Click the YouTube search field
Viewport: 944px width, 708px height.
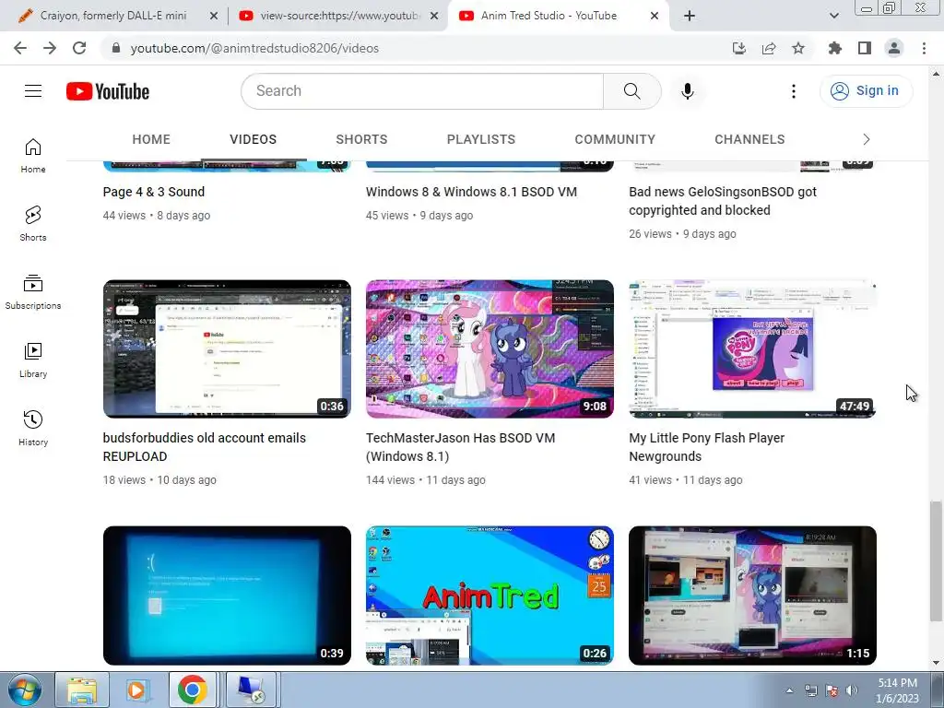422,91
